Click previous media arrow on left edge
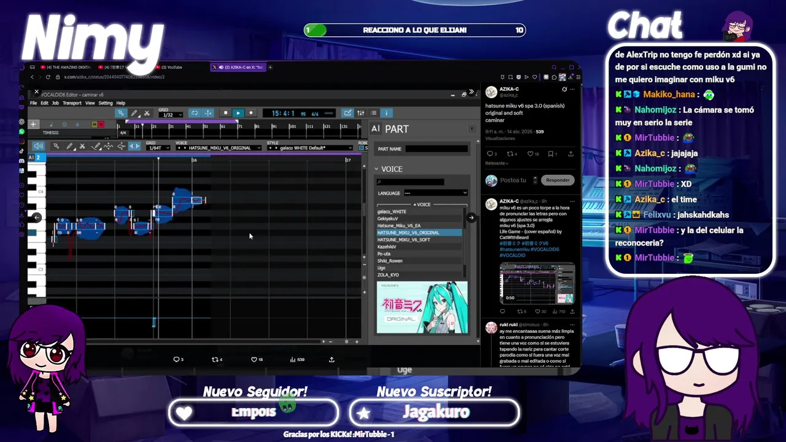The image size is (786, 442). [x=36, y=217]
